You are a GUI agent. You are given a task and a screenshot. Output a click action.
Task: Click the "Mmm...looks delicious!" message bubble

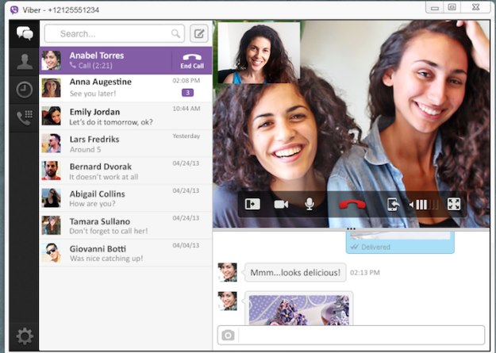[295, 272]
